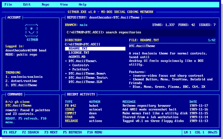Click author hubot

click(93, 106)
